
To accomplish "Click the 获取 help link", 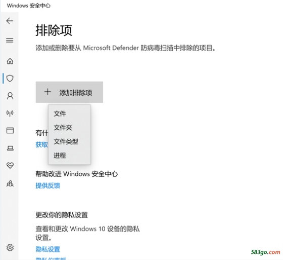I will click(x=42, y=144).
